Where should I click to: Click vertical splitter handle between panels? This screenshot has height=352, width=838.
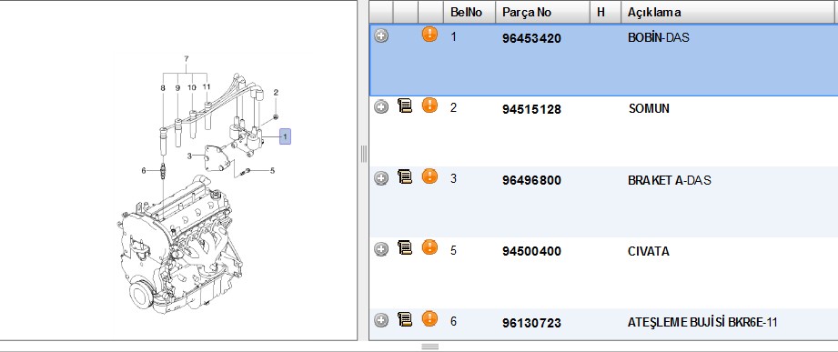coord(363,154)
